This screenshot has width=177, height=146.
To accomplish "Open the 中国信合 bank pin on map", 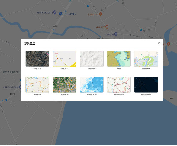I will click(x=116, y=34).
